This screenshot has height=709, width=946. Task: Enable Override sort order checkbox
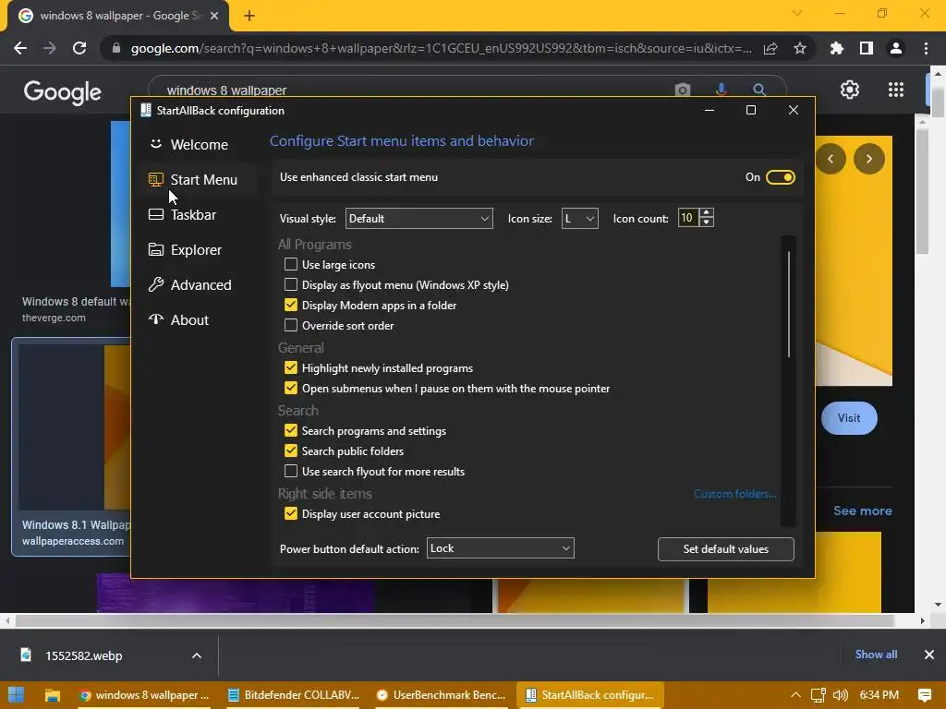(291, 325)
